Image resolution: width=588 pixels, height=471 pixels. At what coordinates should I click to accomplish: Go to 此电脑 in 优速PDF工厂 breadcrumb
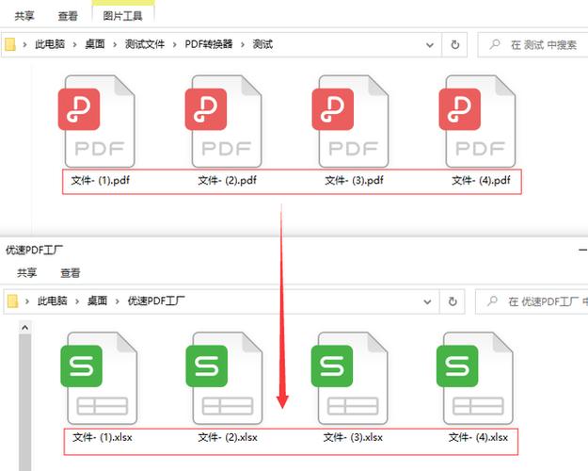tap(52, 300)
